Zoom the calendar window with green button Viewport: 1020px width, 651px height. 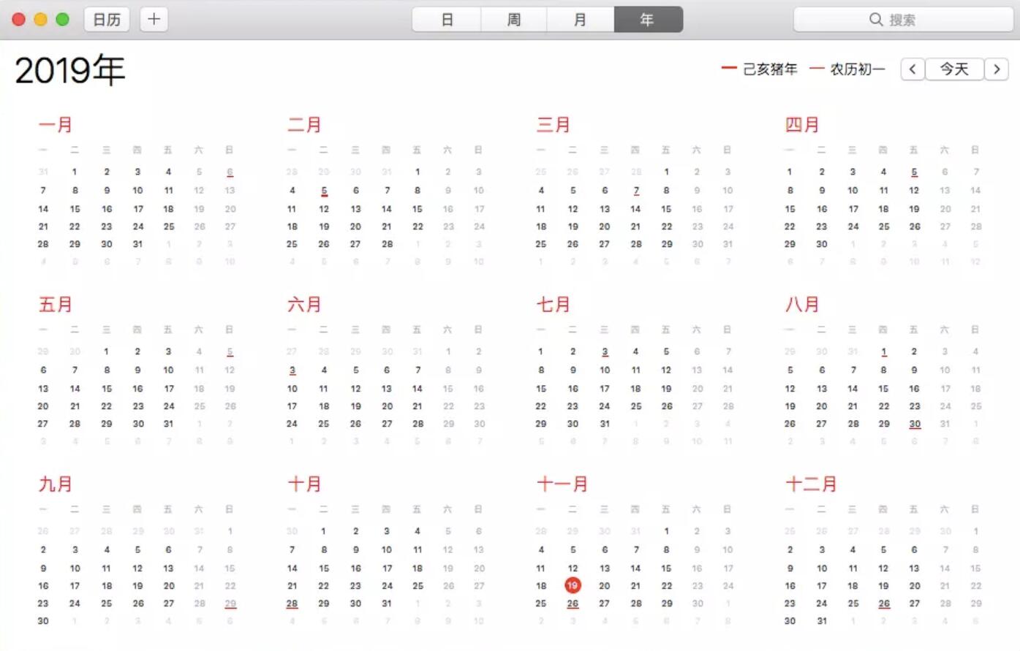point(63,20)
